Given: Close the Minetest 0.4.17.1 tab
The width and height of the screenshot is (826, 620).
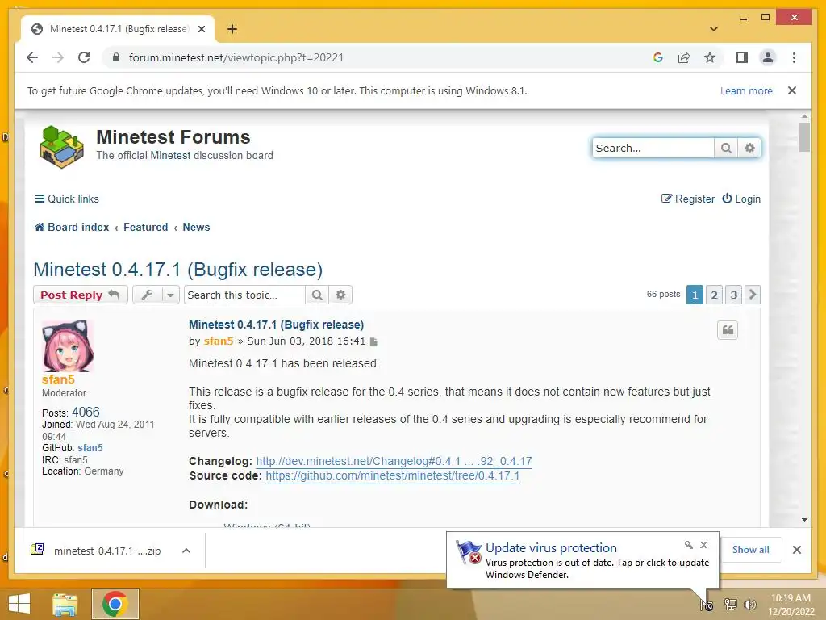Looking at the screenshot, I should click(201, 29).
